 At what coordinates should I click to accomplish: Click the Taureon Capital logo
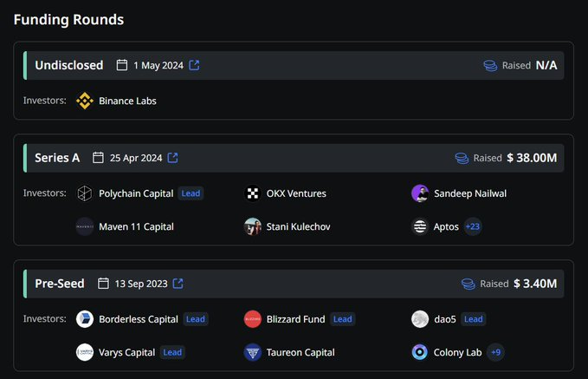[x=253, y=352]
